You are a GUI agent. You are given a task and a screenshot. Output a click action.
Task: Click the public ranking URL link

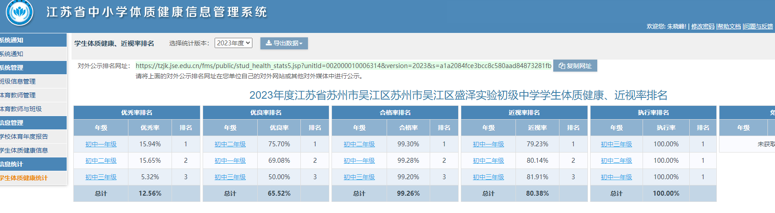[343, 66]
